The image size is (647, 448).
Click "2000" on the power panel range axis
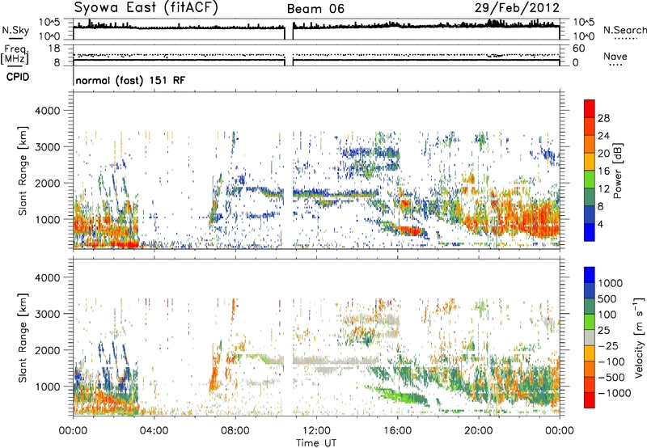(47, 183)
